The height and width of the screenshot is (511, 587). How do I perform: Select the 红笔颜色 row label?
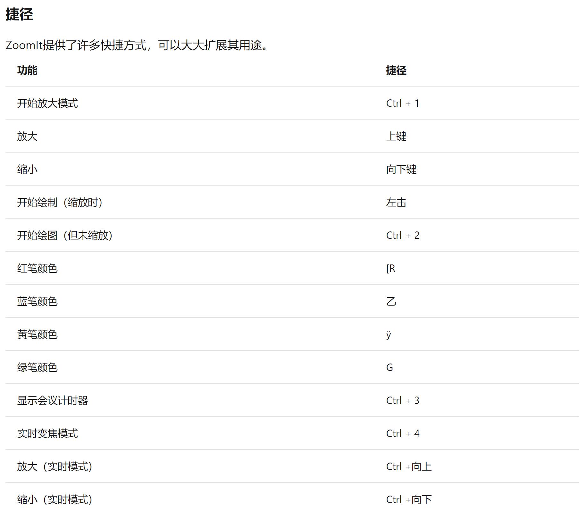38,269
